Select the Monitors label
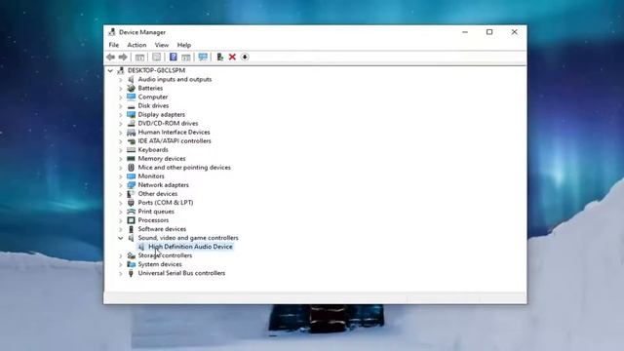 [151, 175]
